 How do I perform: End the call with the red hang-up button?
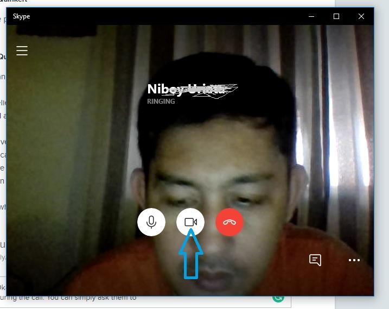(x=229, y=222)
